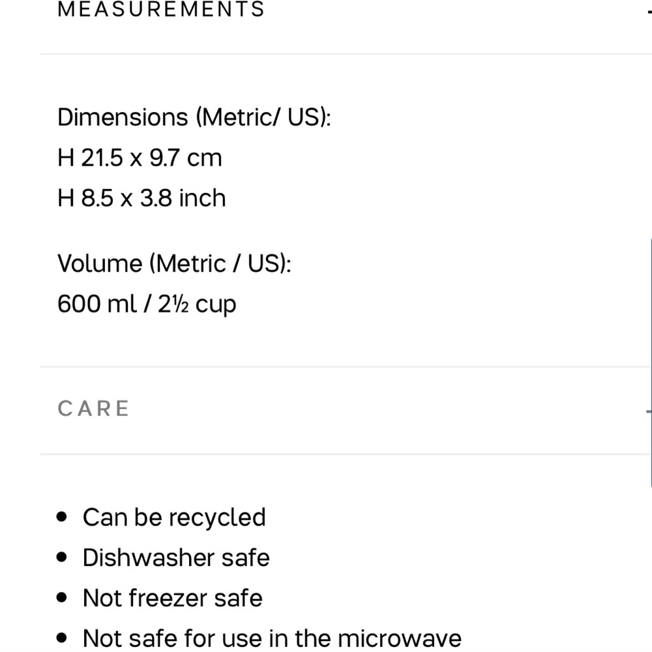Click the H 8.5 x 3.8 inch text

(141, 198)
